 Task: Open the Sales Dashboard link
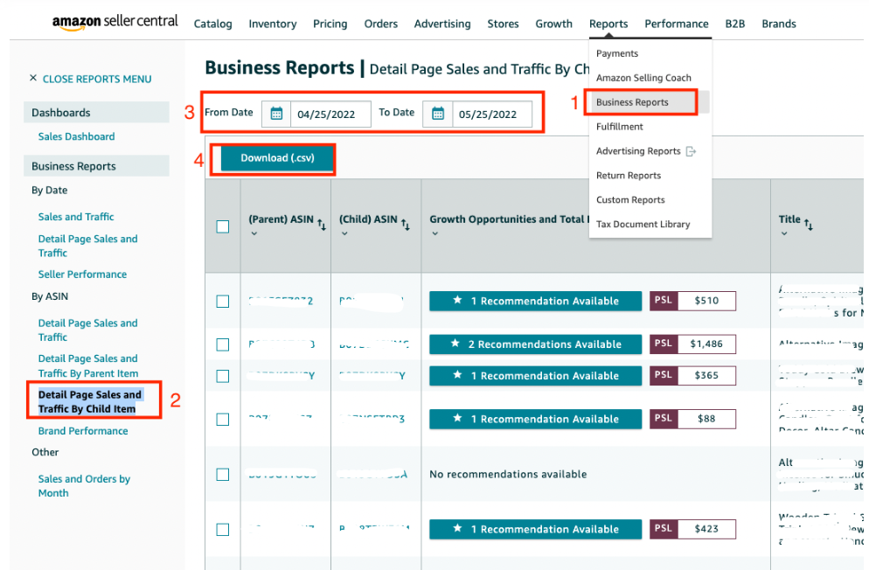(76, 137)
